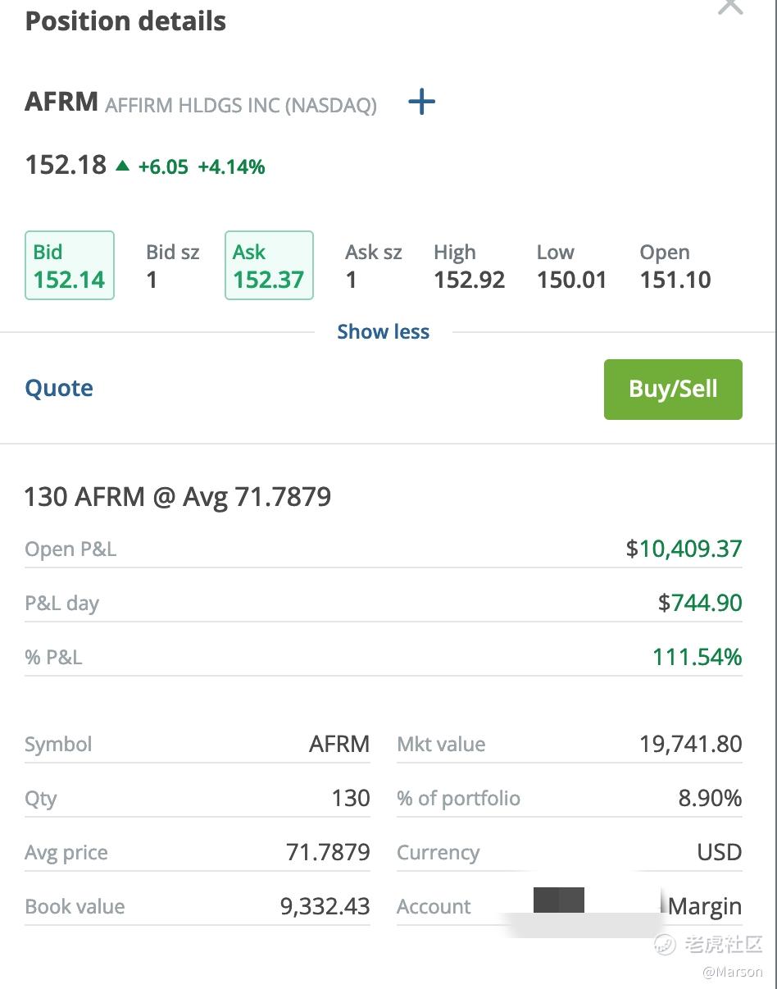Select the +6.05 price change
Screen dimensions: 777x989
coord(163,167)
